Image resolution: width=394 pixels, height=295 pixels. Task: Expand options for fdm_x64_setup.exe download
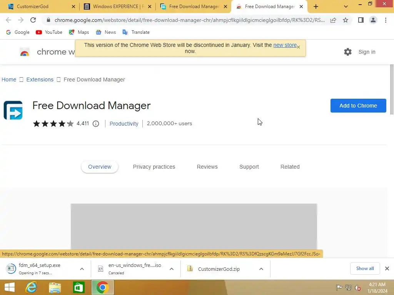[82, 269]
